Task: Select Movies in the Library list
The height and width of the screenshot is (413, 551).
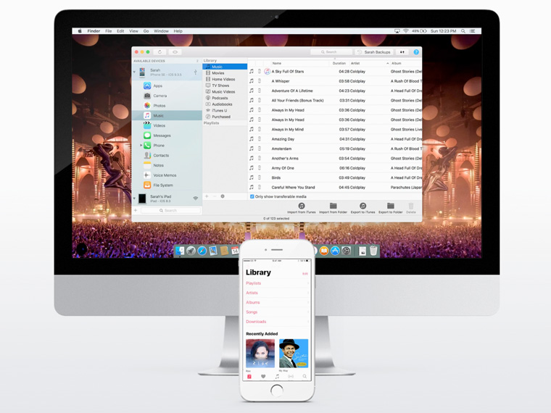Action: tap(225, 73)
